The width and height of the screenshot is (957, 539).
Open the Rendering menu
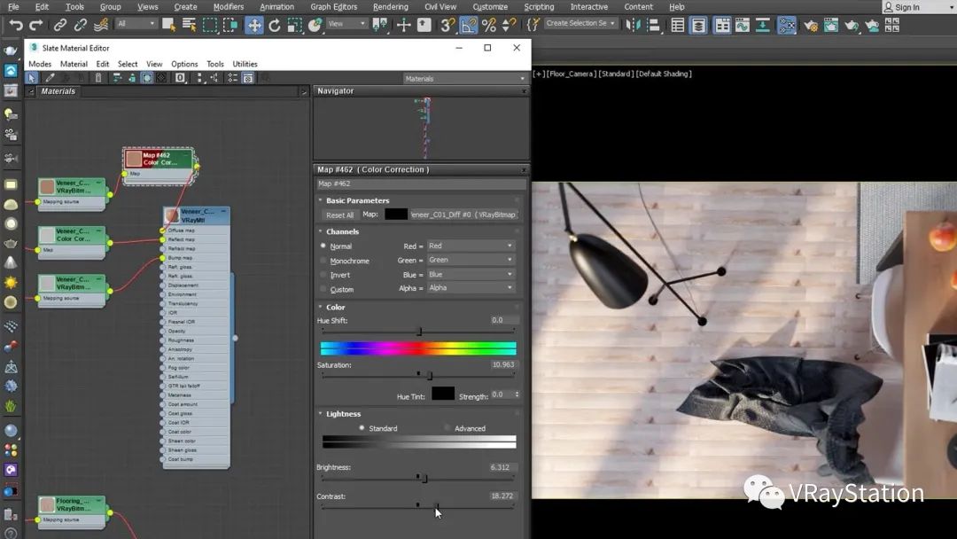[390, 7]
